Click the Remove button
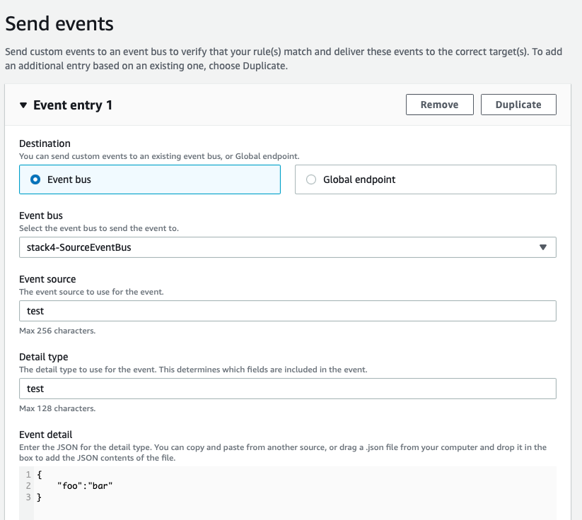This screenshot has height=520, width=582. (439, 105)
